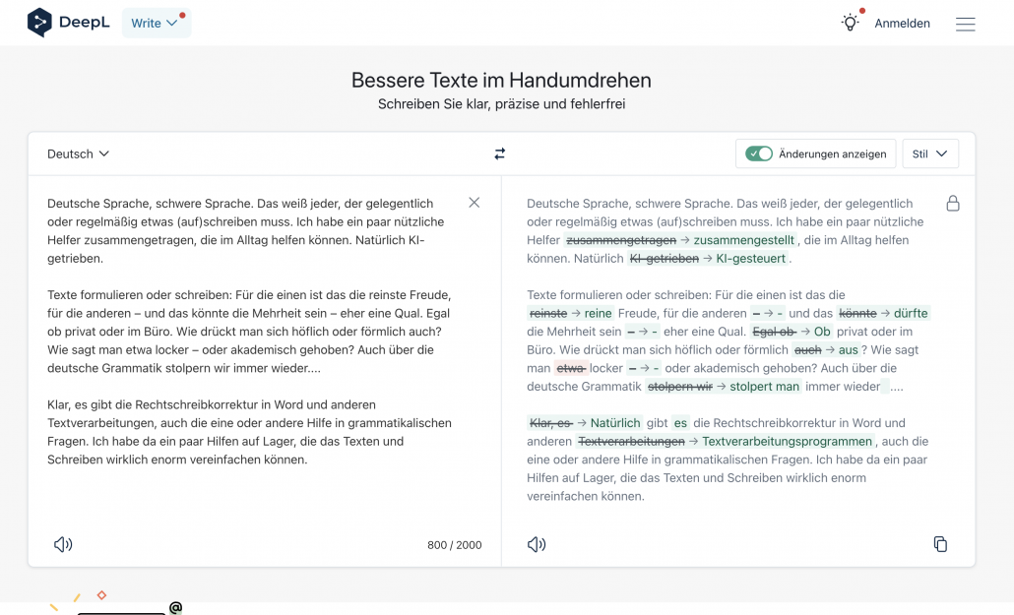Click the replacement word Natürlich
This screenshot has height=615, width=1014.
616,423
